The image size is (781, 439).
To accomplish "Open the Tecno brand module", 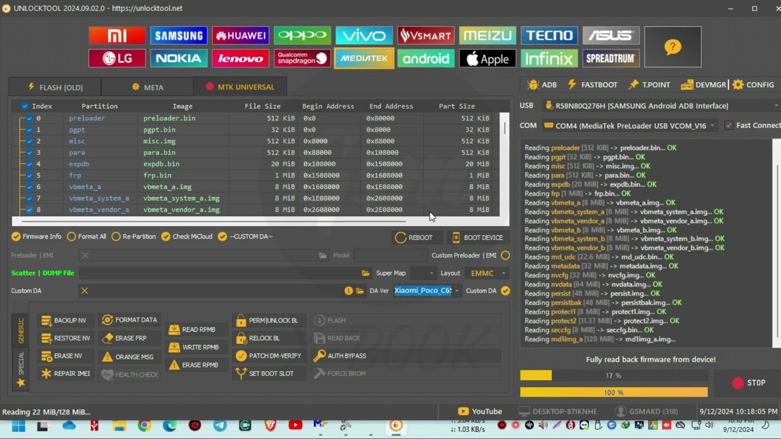I will (549, 35).
